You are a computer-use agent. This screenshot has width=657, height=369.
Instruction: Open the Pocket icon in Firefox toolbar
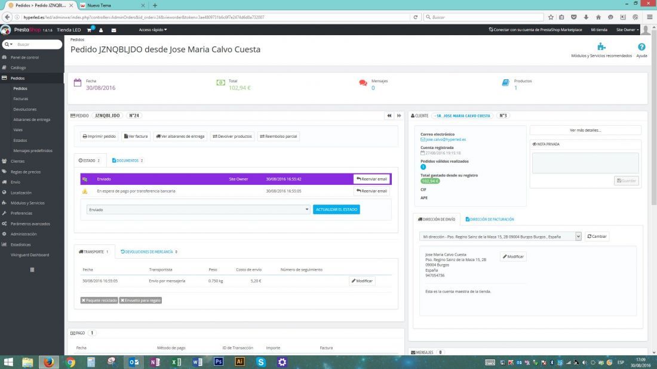point(574,17)
